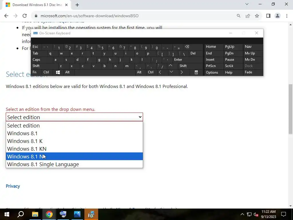
Task: Toggle the left Ctrl key
Action: point(47,72)
